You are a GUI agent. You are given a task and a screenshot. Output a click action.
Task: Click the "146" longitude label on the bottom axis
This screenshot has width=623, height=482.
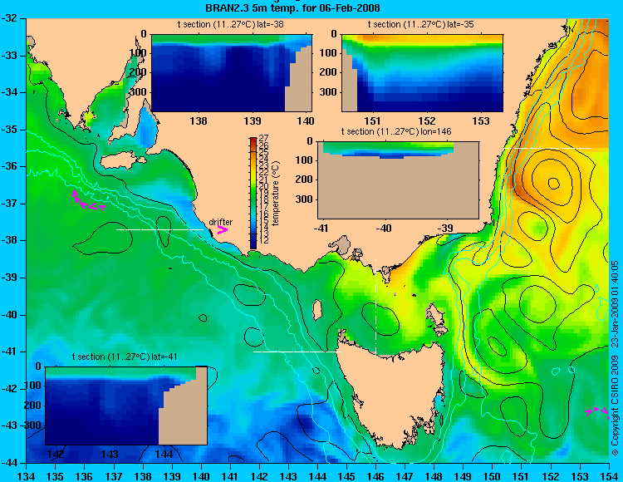tap(375, 476)
